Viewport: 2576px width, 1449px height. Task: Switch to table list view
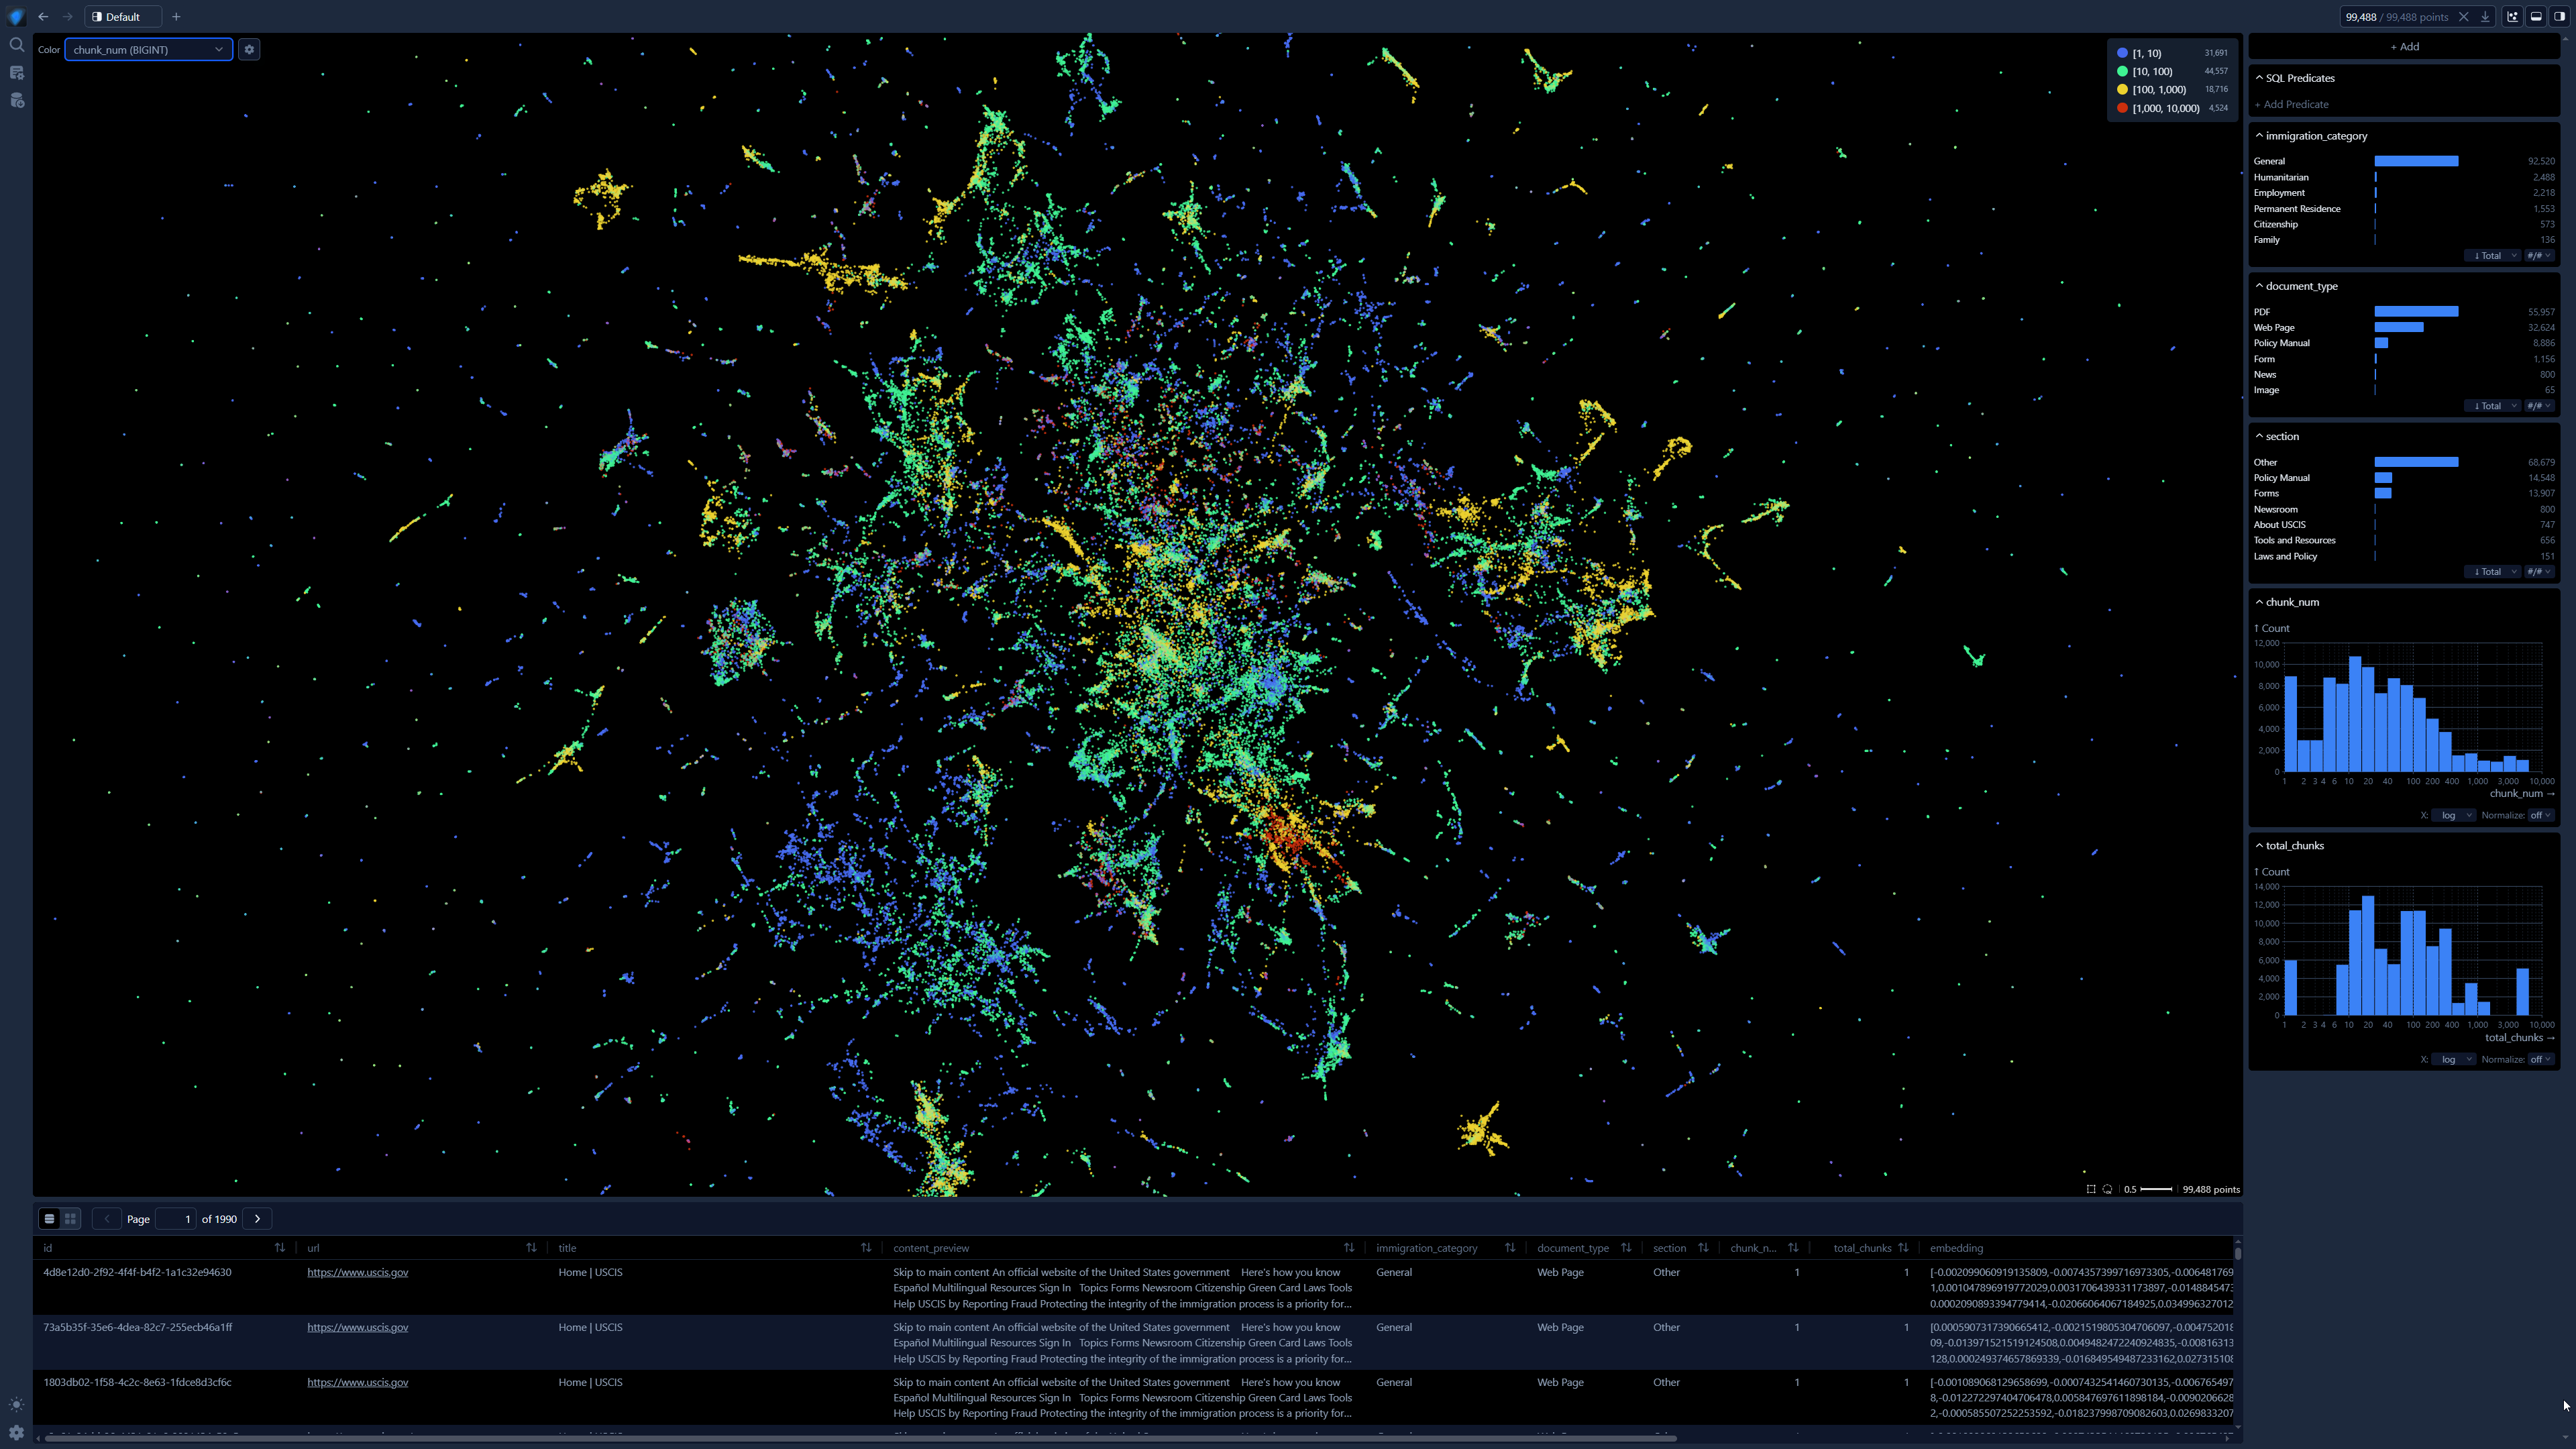click(x=49, y=1219)
